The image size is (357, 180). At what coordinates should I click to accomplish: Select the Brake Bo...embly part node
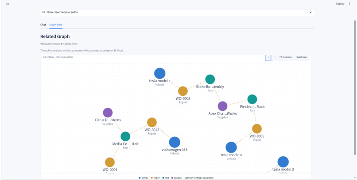coord(210,79)
